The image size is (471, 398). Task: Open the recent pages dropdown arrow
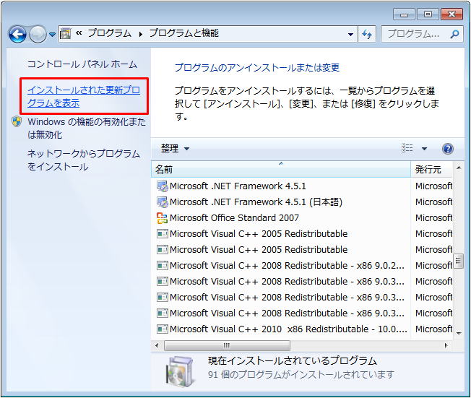click(x=52, y=35)
